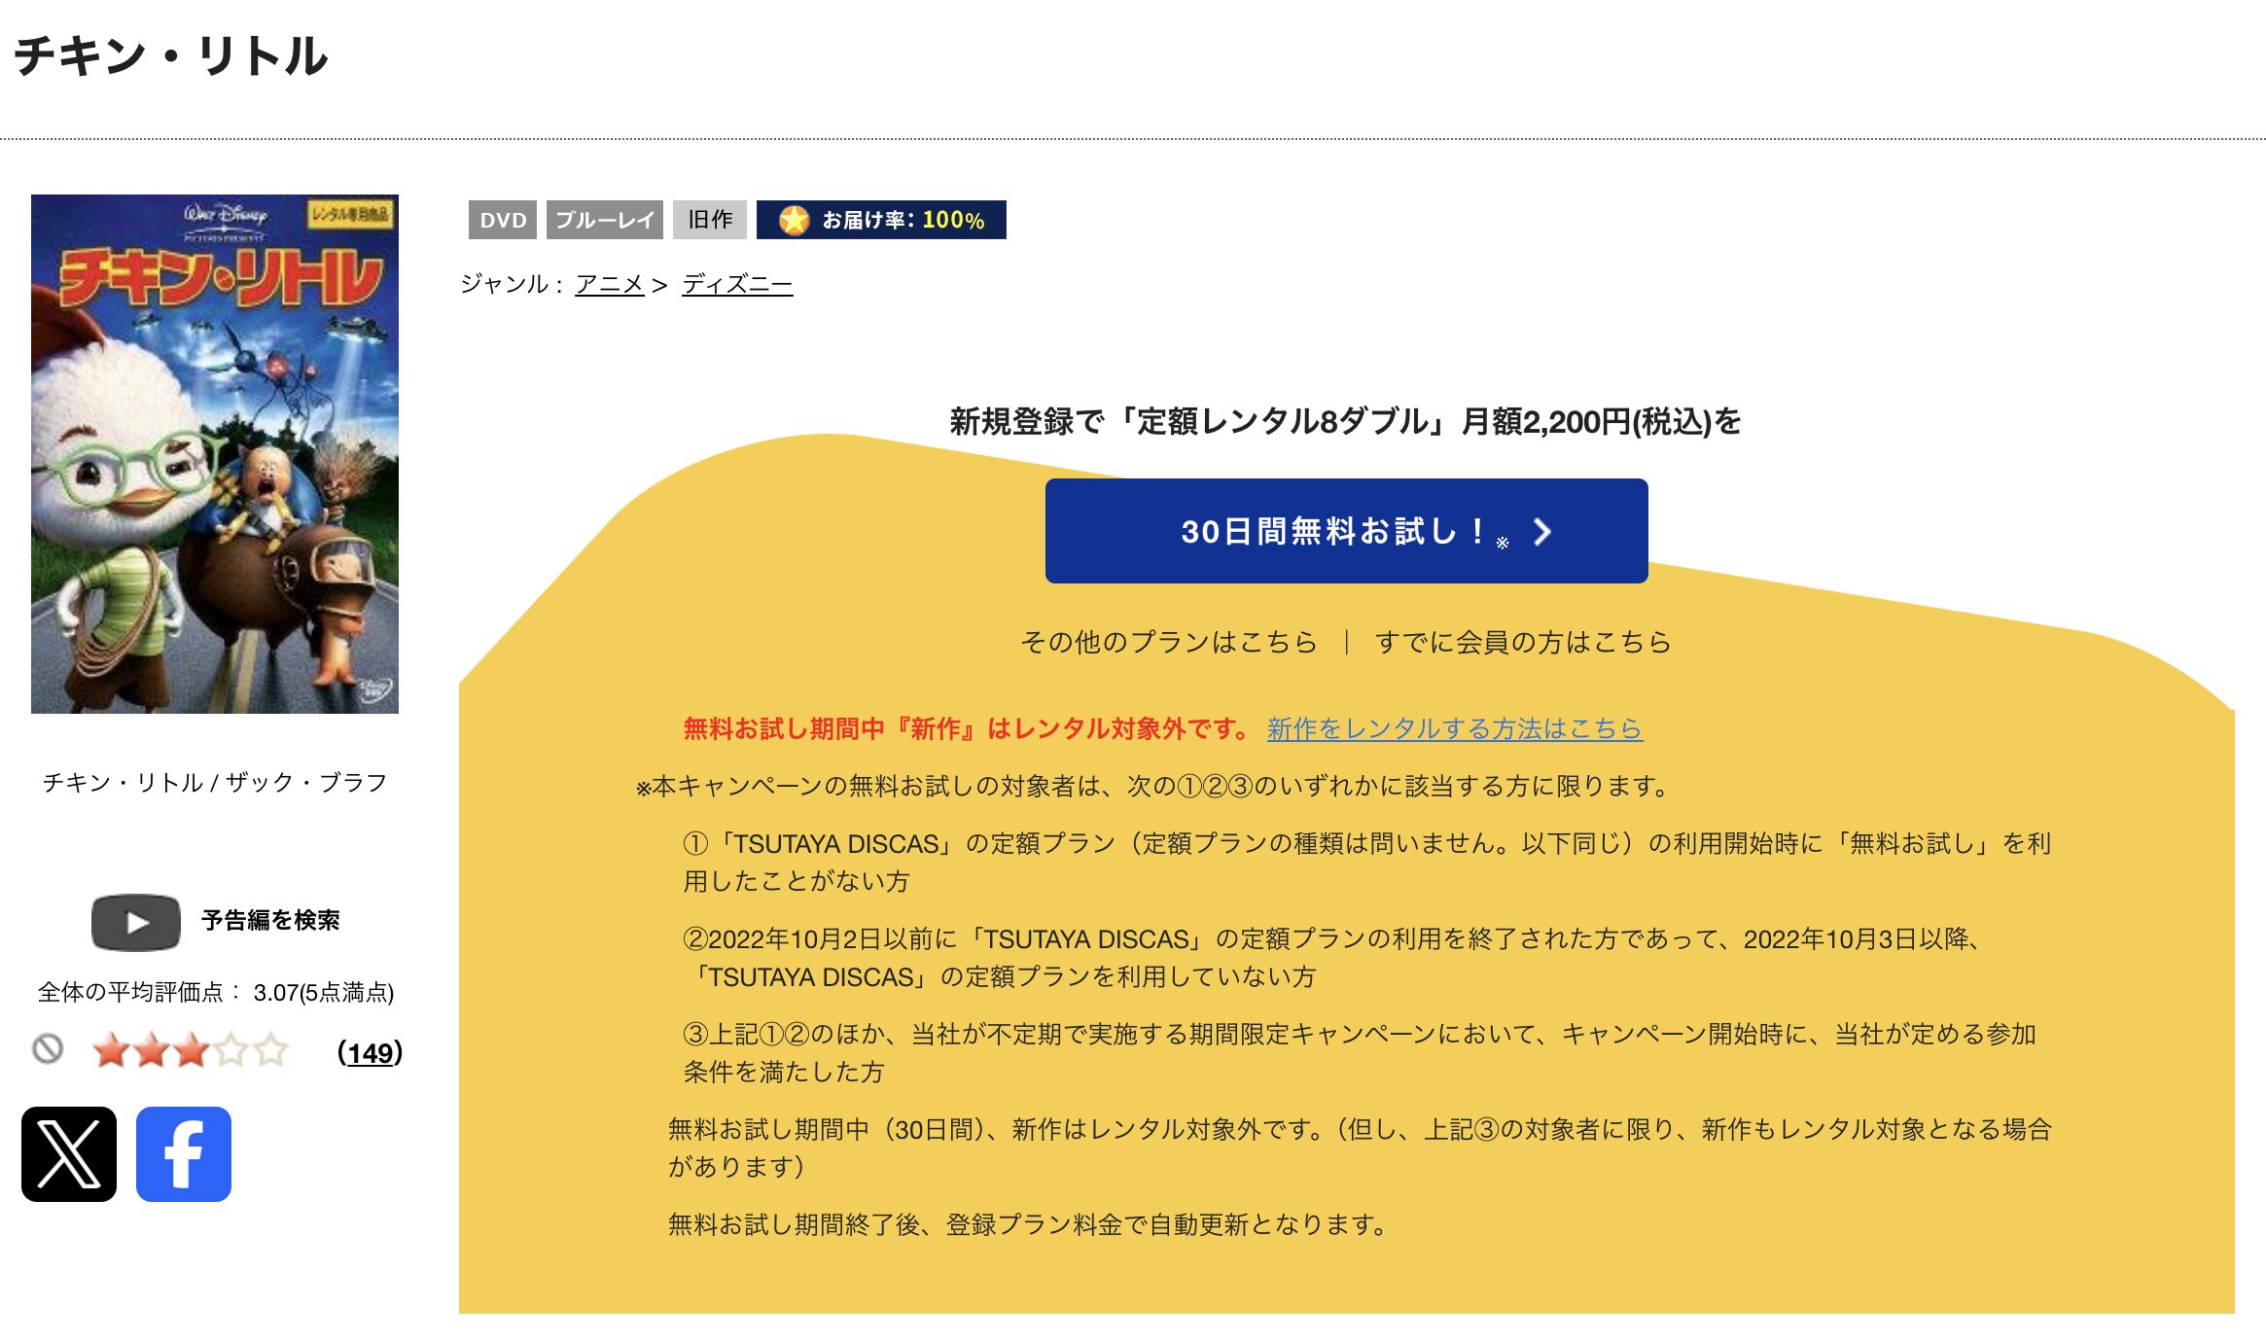The height and width of the screenshot is (1342, 2266).
Task: Click the condition ① paragraph about TSUTAYA DISCAS
Action: point(1366,863)
